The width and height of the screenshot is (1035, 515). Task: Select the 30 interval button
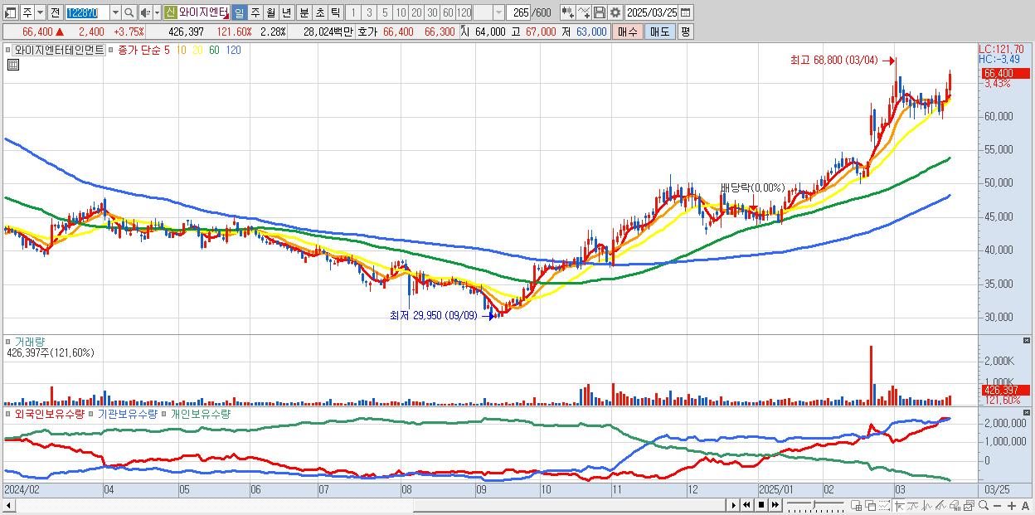click(432, 12)
